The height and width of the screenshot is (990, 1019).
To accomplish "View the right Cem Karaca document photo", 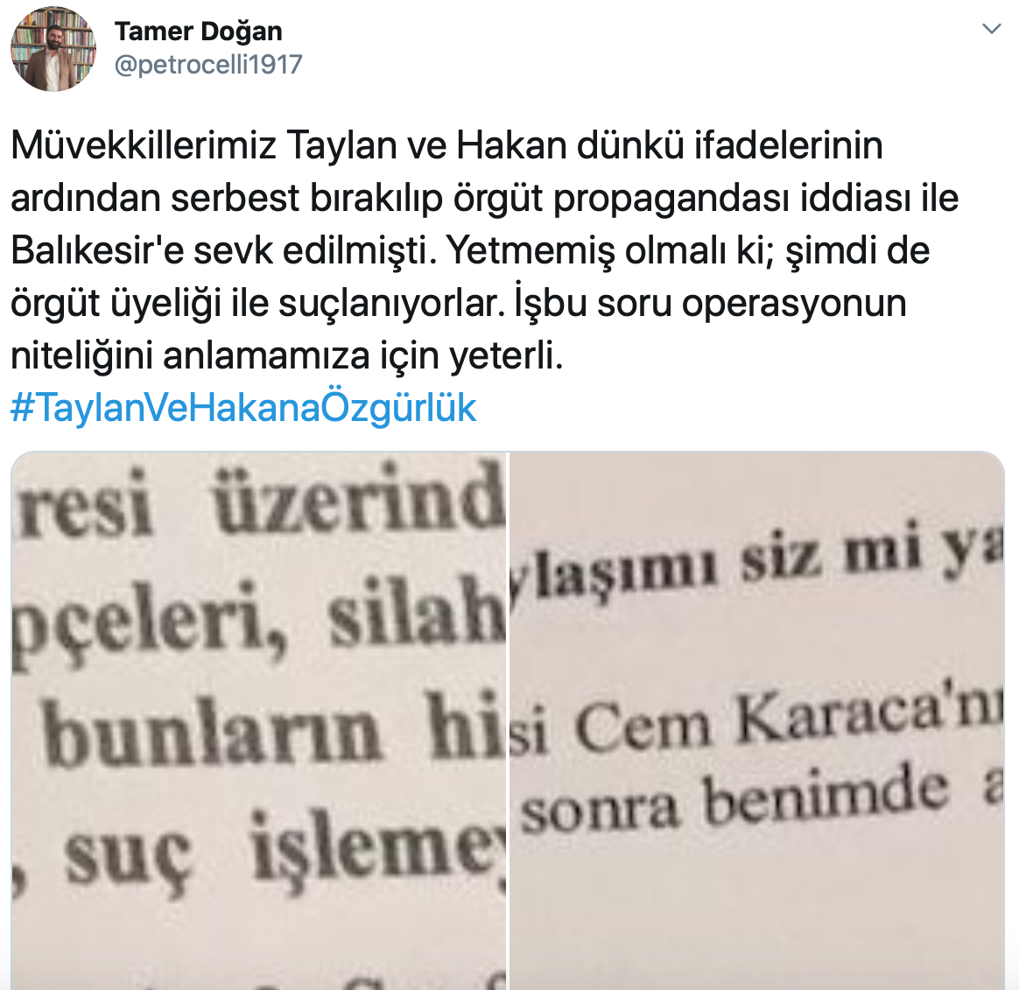I will click(757, 720).
